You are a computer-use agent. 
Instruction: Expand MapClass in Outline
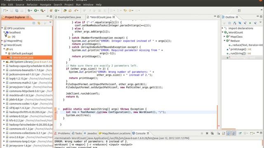(224, 37)
